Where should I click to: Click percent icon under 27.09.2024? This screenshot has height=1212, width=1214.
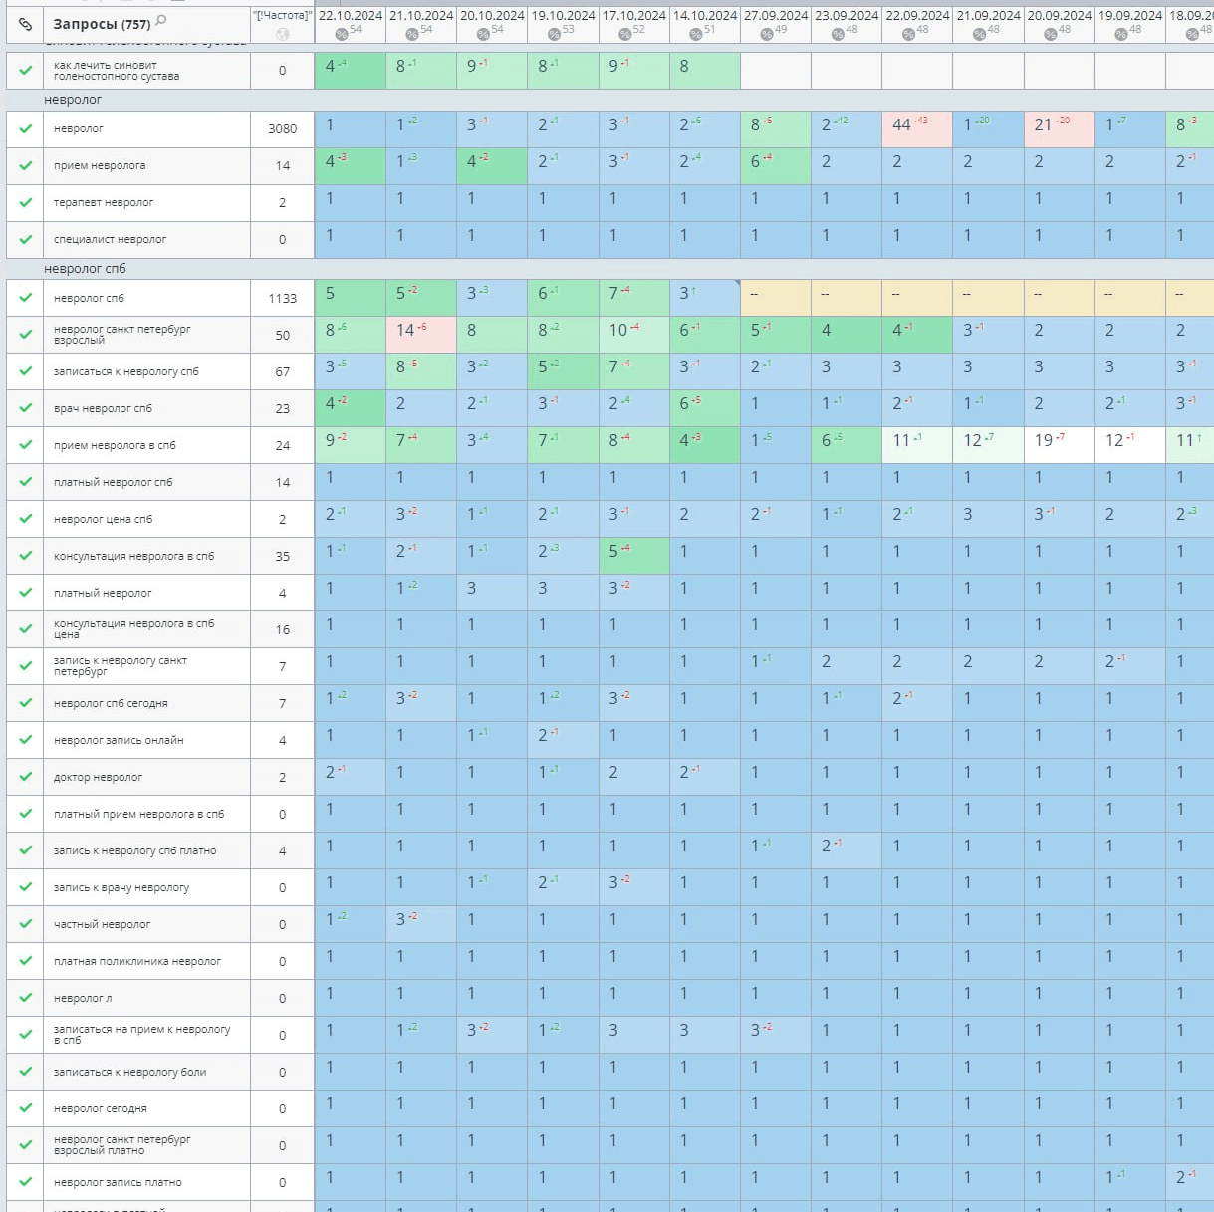click(767, 34)
